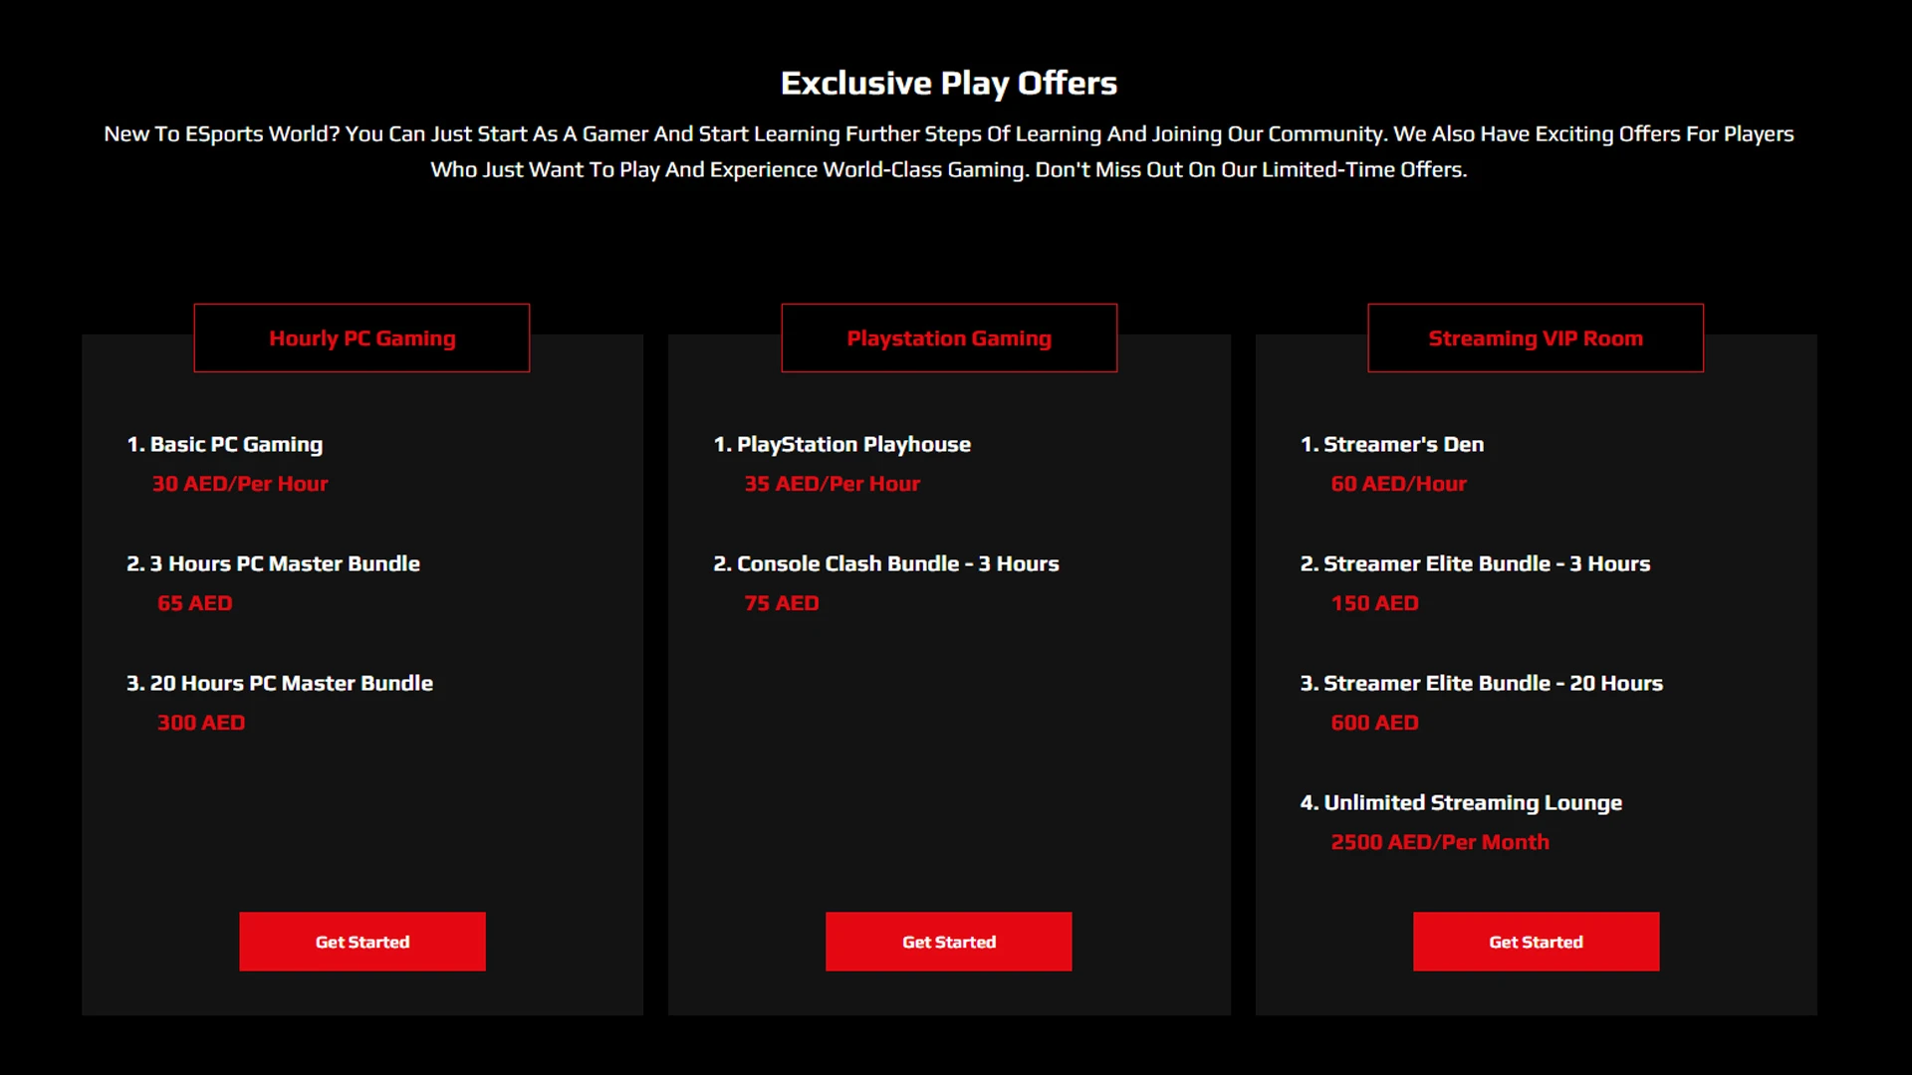Click Get Started under Playstation Gaming
This screenshot has height=1075, width=1912.
(949, 942)
